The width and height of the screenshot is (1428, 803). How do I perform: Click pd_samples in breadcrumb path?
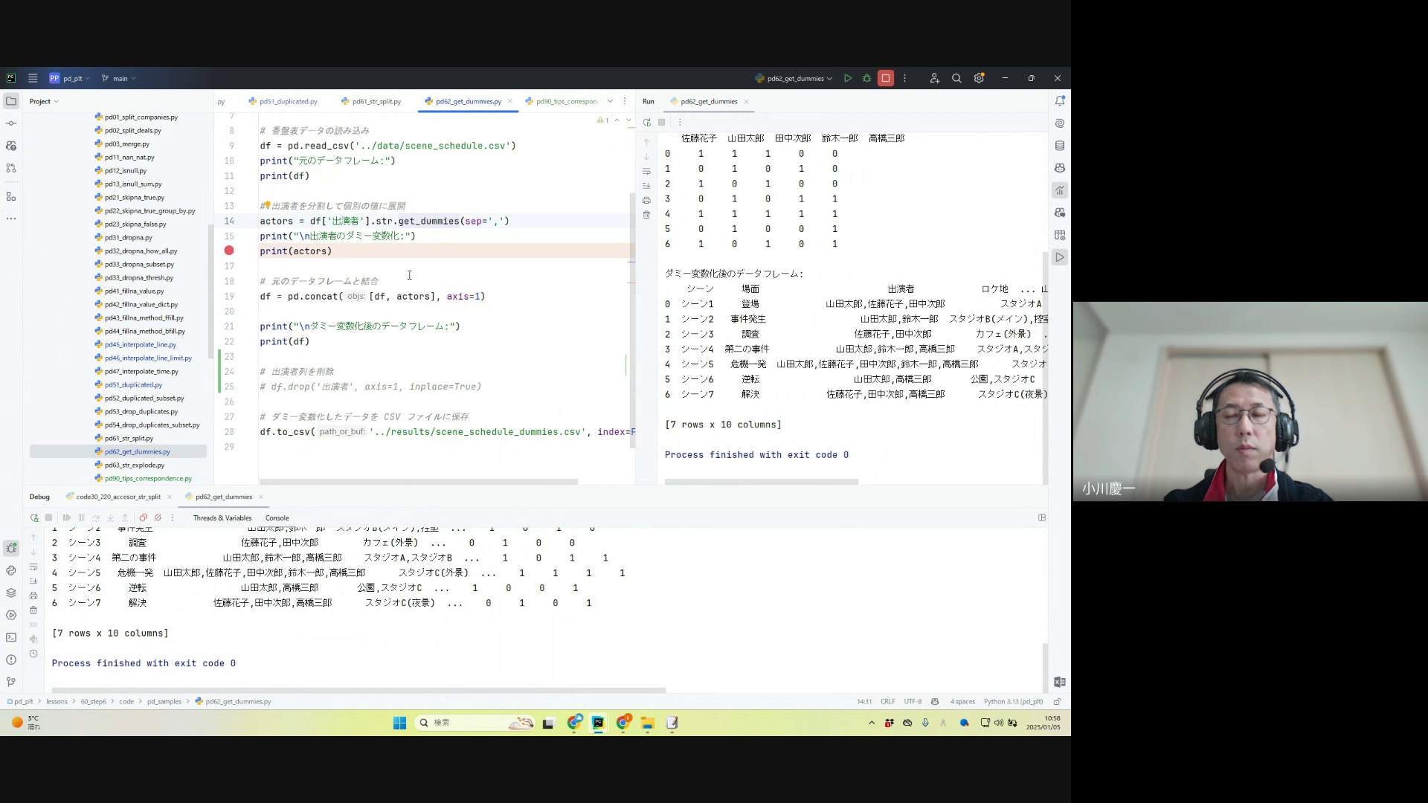164,701
